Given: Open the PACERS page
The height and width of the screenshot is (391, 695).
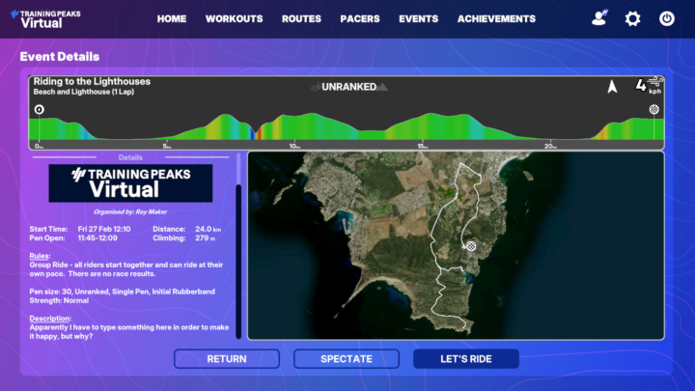Looking at the screenshot, I should [x=360, y=18].
